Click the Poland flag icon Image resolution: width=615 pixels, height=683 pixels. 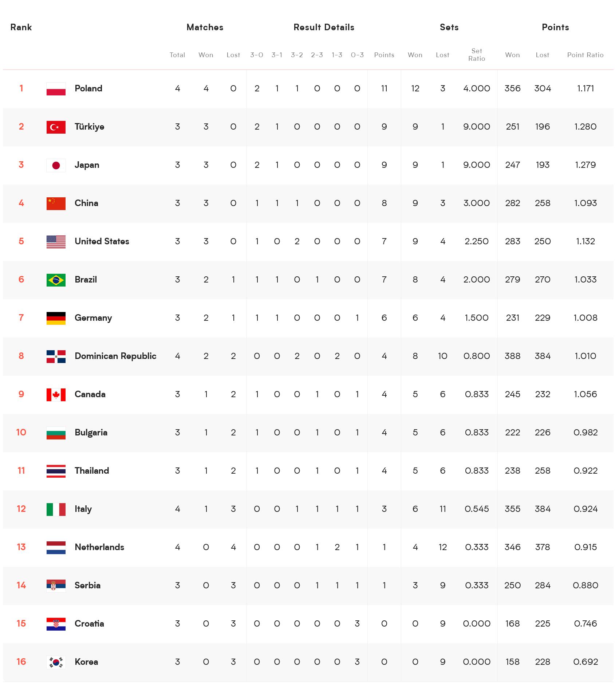pyautogui.click(x=56, y=89)
